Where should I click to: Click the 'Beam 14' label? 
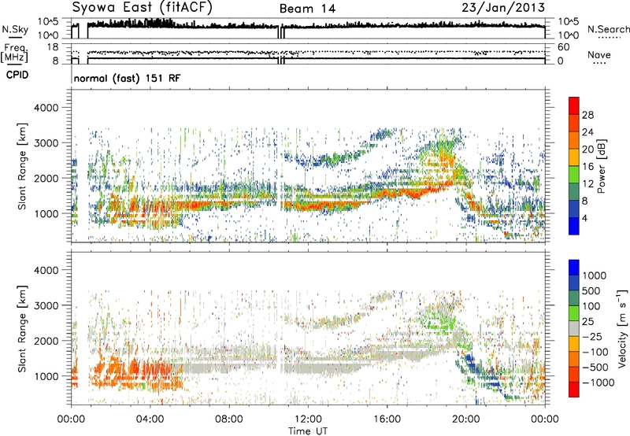[x=307, y=9]
